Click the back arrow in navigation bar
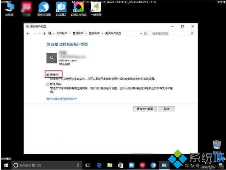 tap(28, 34)
